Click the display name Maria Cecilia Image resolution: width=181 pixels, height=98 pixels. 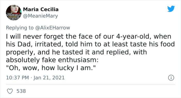coord(41,9)
